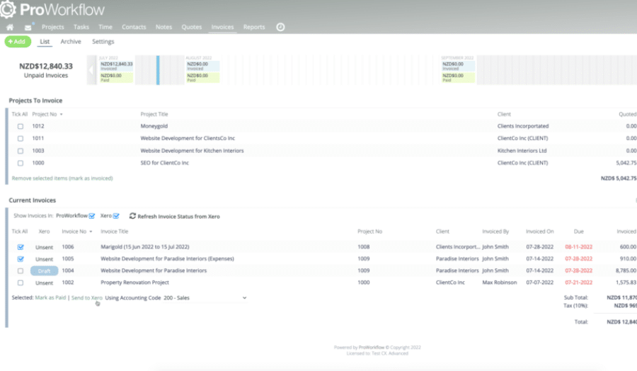The image size is (637, 371).
Task: Click the ProWorkflow footer link
Action: click(372, 348)
